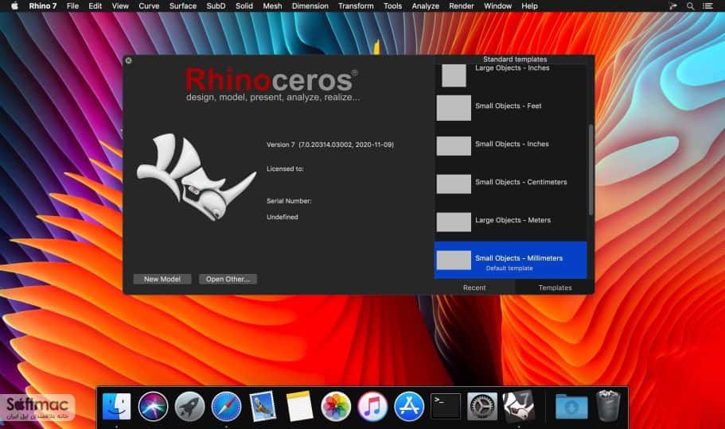
Task: Open the File menu
Action: click(72, 6)
